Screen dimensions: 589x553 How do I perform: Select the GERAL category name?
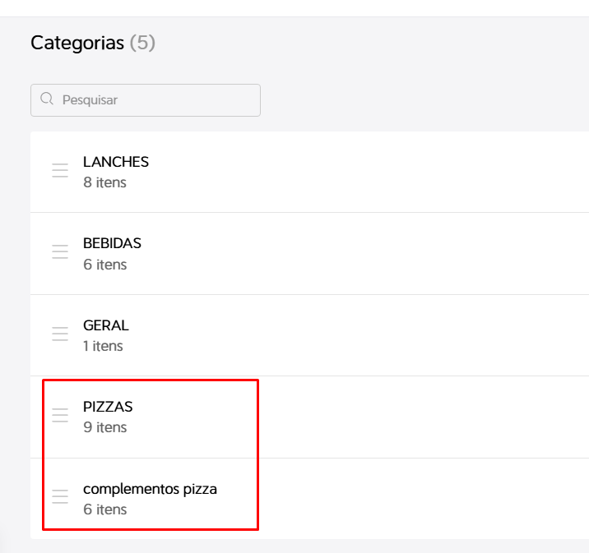(x=106, y=325)
